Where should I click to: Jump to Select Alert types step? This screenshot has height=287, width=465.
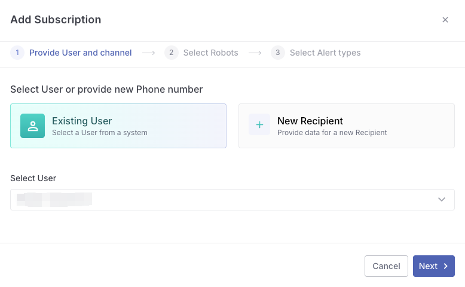coord(325,53)
